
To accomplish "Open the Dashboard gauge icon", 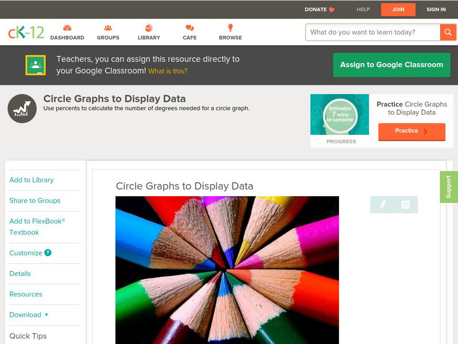I will pos(67,28).
